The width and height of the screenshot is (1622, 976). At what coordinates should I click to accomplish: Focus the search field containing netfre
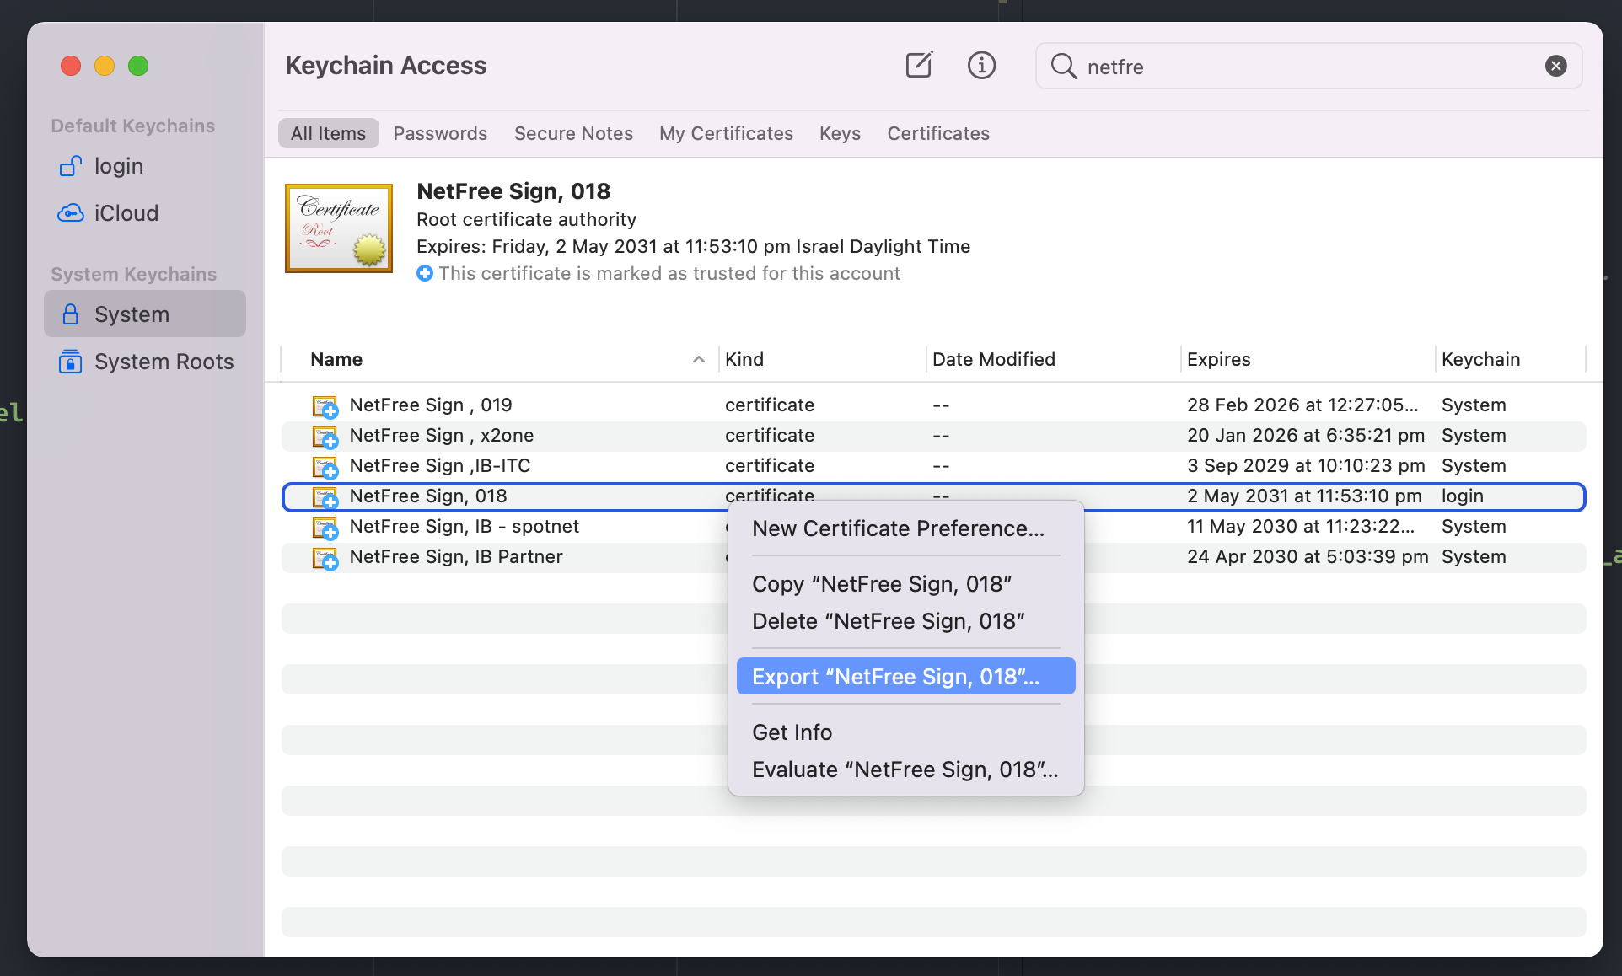[x=1308, y=66]
